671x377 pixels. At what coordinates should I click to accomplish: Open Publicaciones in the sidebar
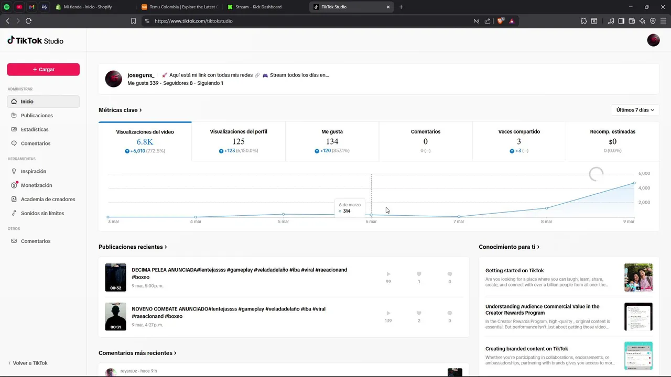(x=43, y=115)
